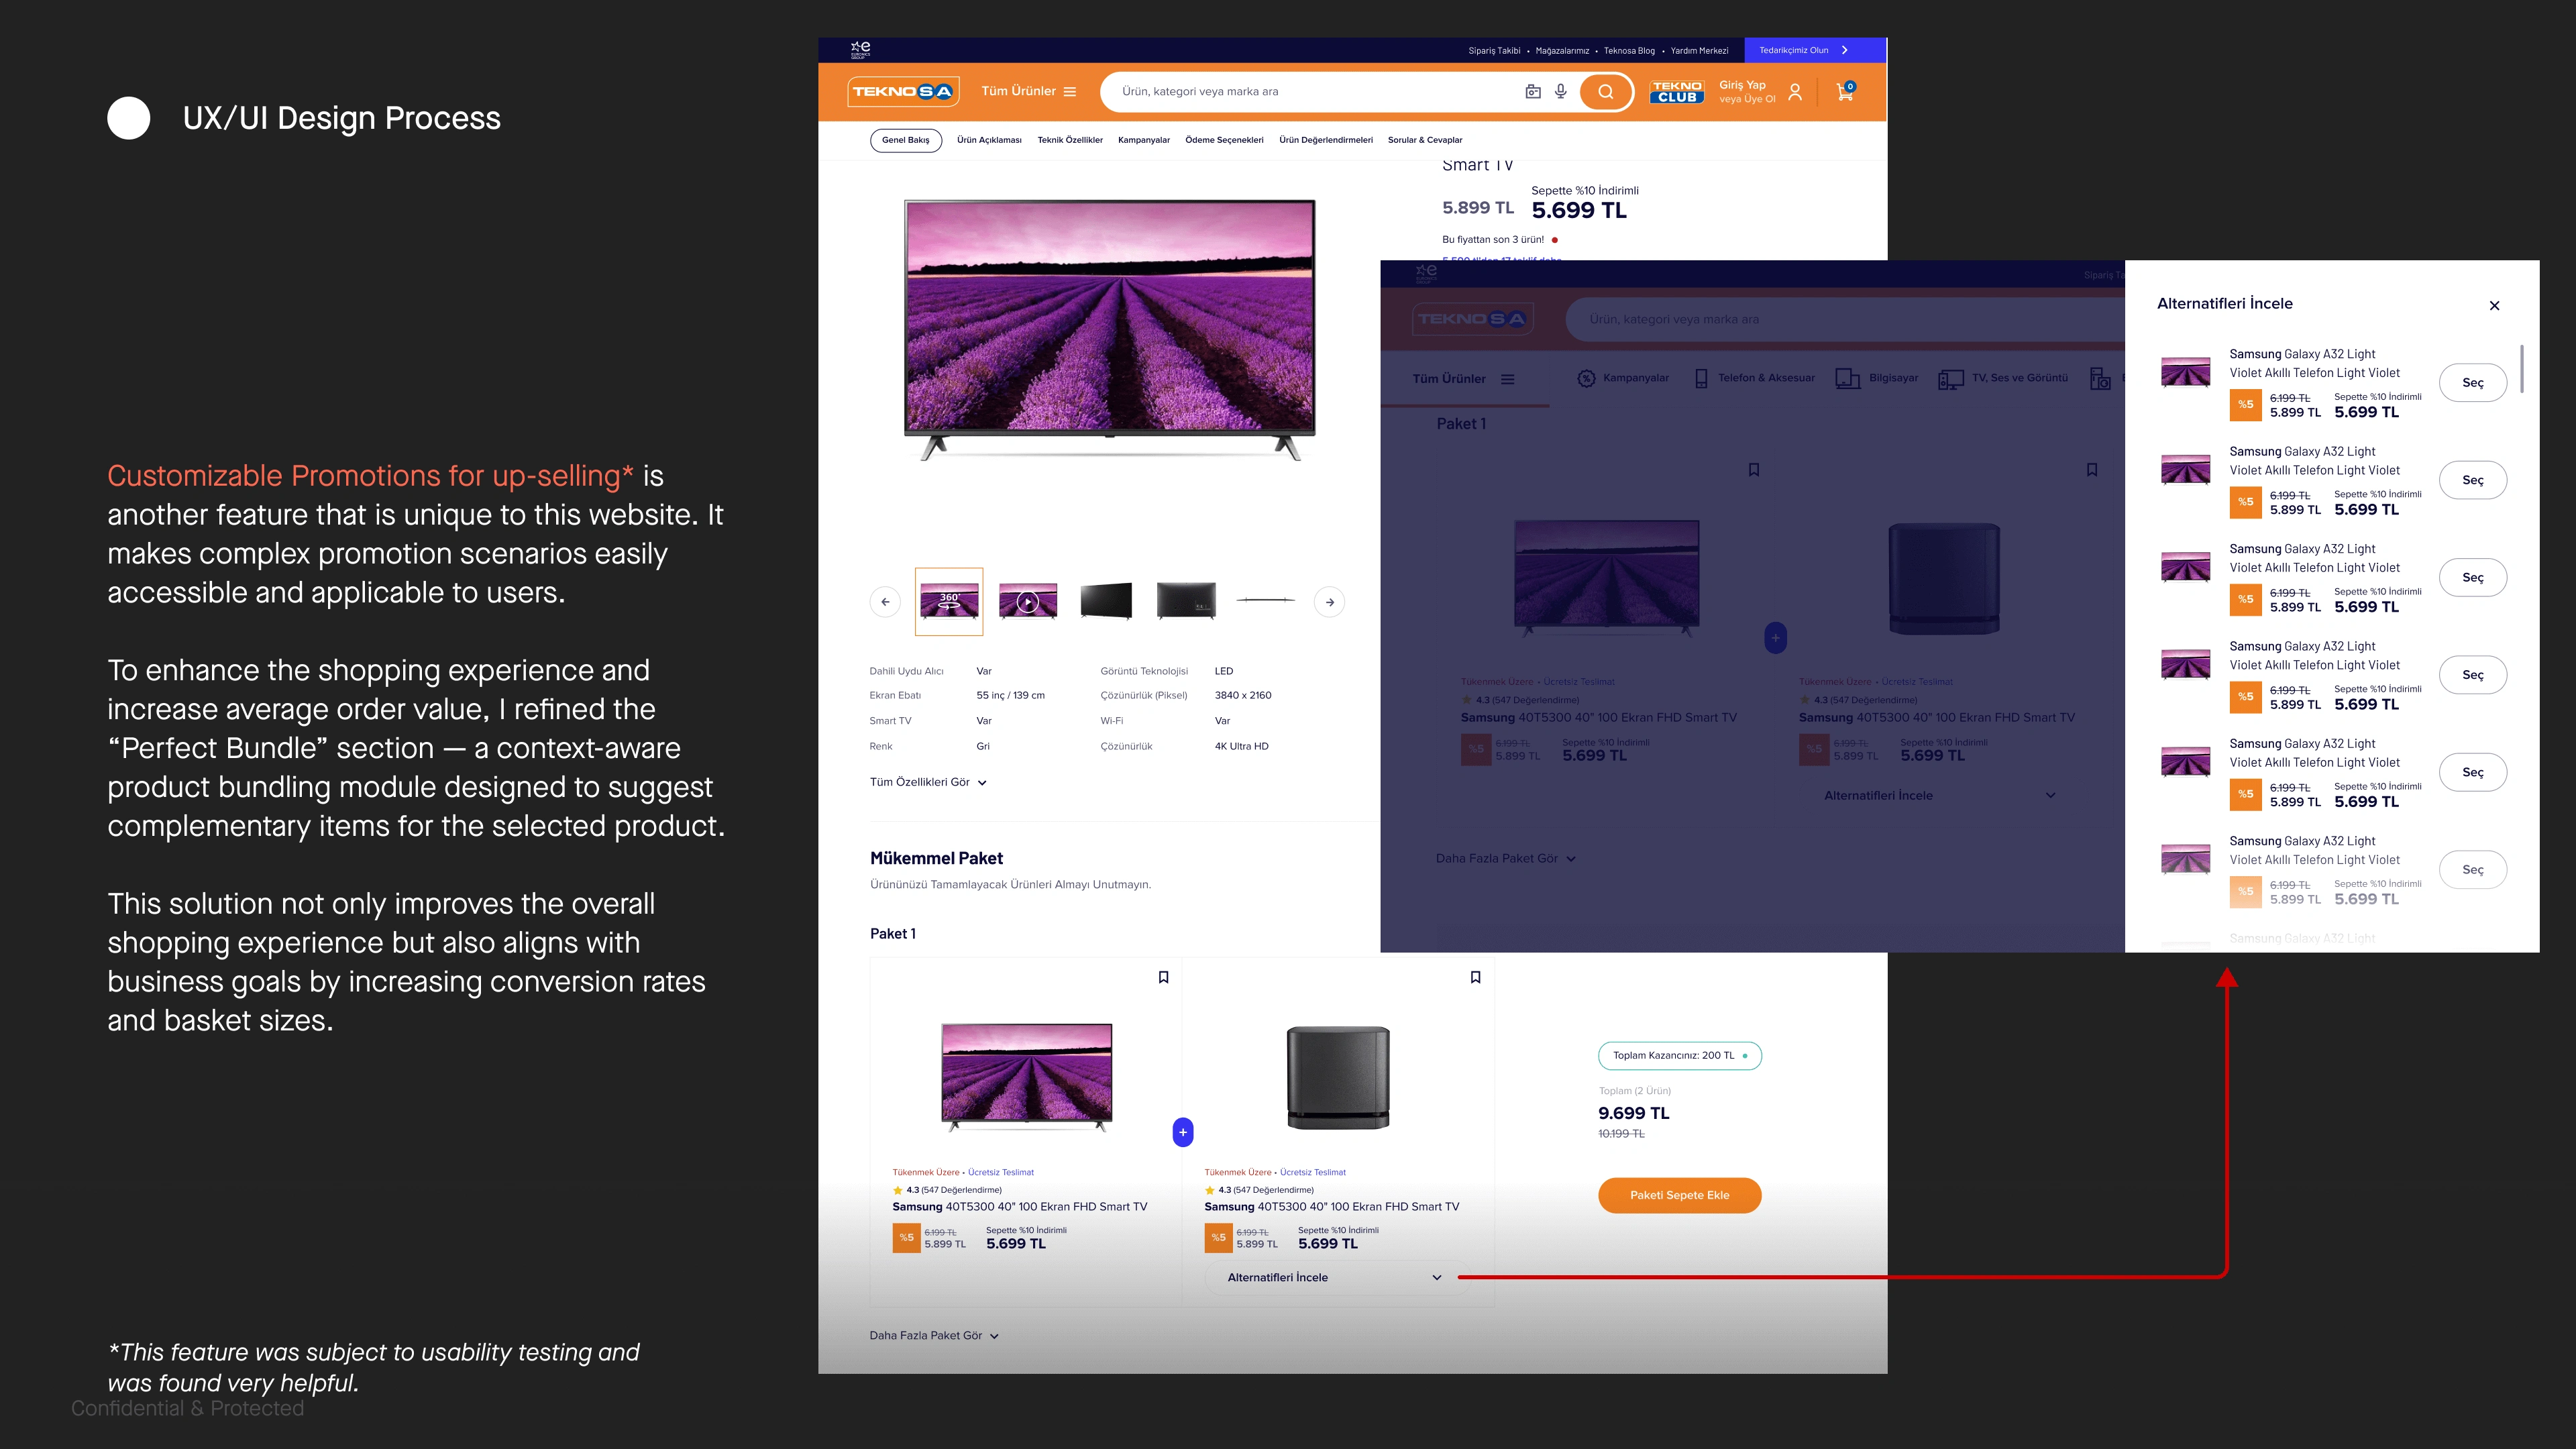Open the Tüm Ürünler menu
2576x1449 pixels.
click(1028, 91)
